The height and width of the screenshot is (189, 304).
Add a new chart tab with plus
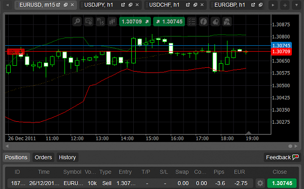coord(285,5)
